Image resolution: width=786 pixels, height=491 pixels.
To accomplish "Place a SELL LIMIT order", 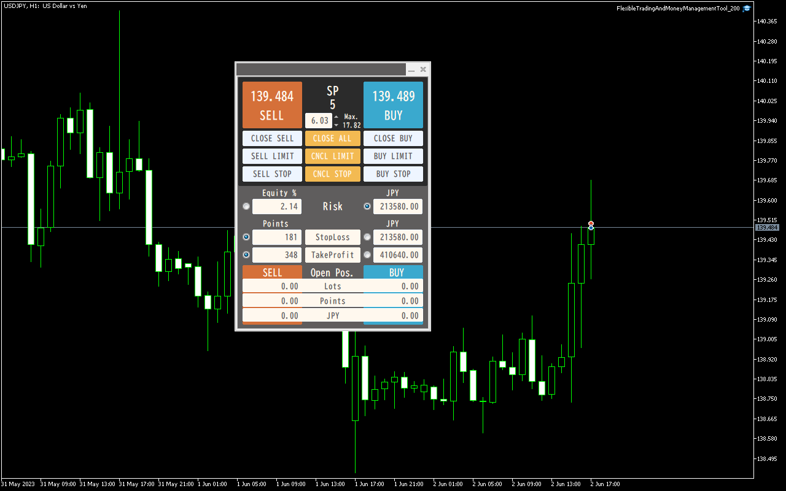I will pyautogui.click(x=272, y=156).
